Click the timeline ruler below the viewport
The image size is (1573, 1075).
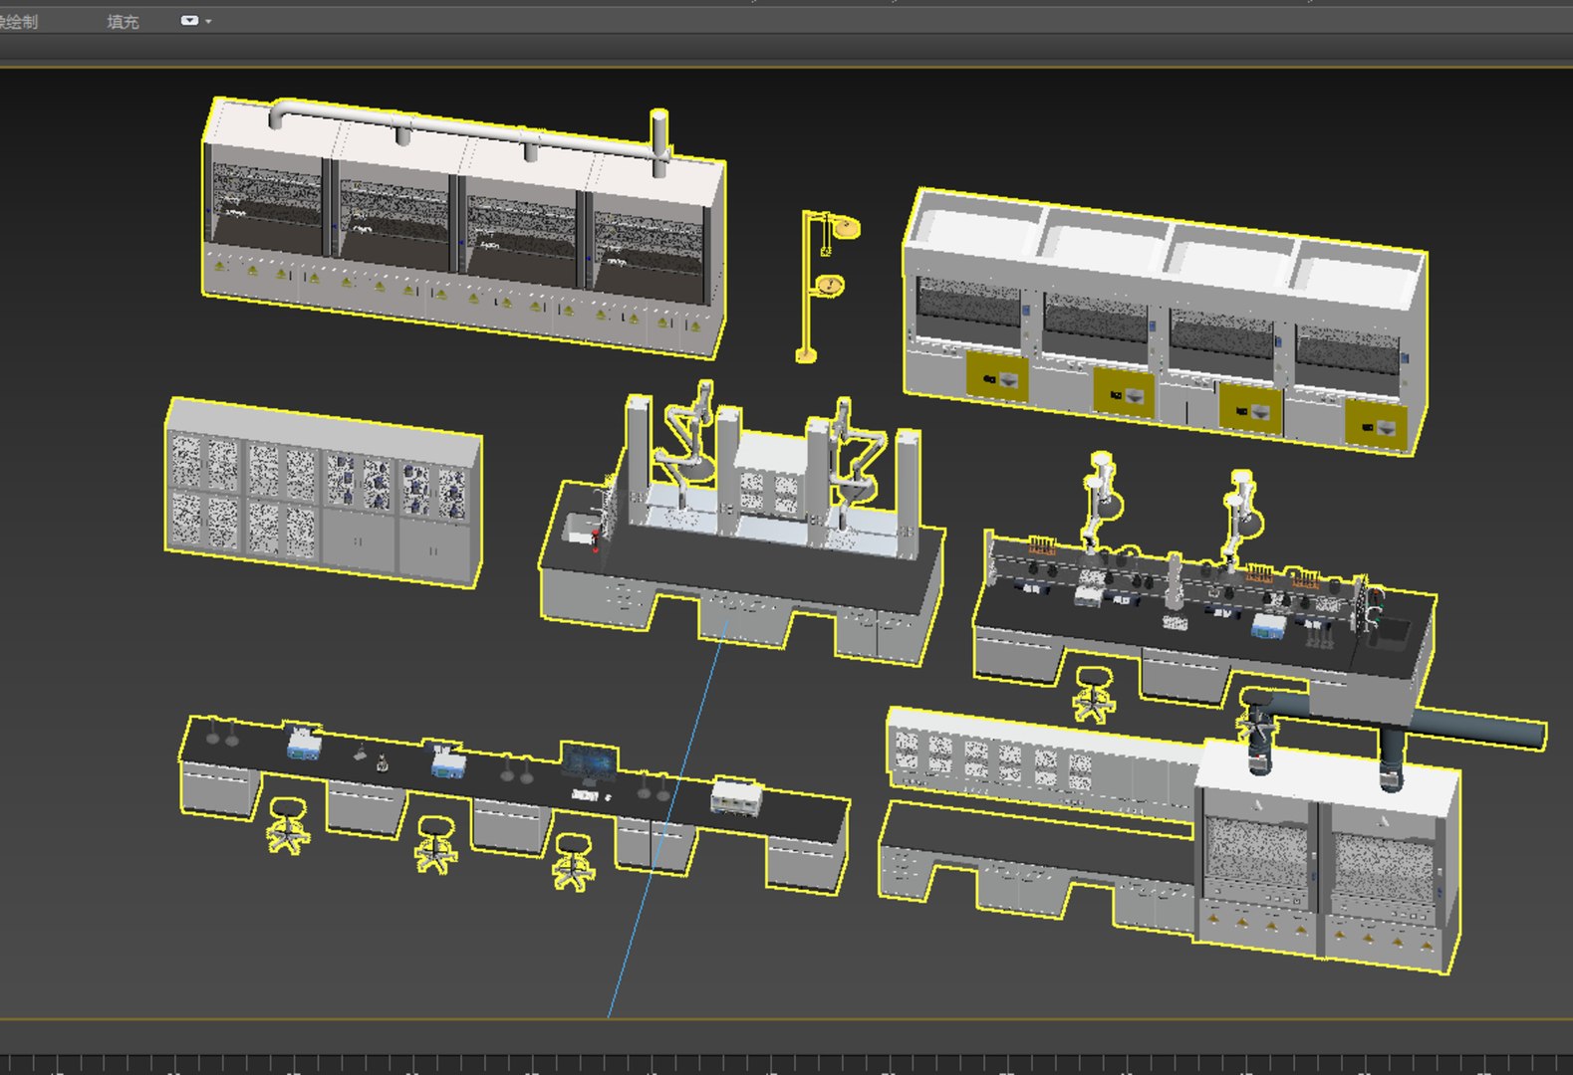pyautogui.click(x=786, y=1064)
